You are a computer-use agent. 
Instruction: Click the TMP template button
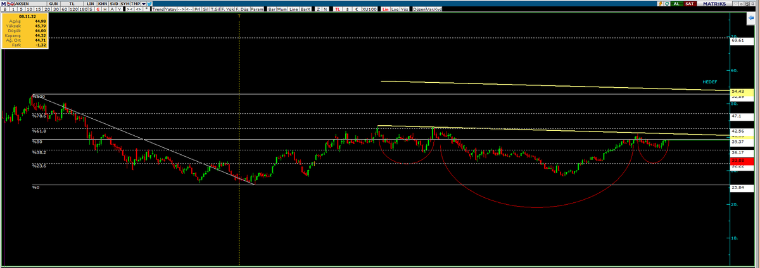pyautogui.click(x=136, y=4)
